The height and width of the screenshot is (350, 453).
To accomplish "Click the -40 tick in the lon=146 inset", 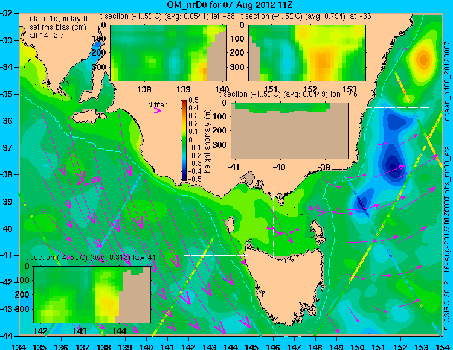I will click(280, 167).
